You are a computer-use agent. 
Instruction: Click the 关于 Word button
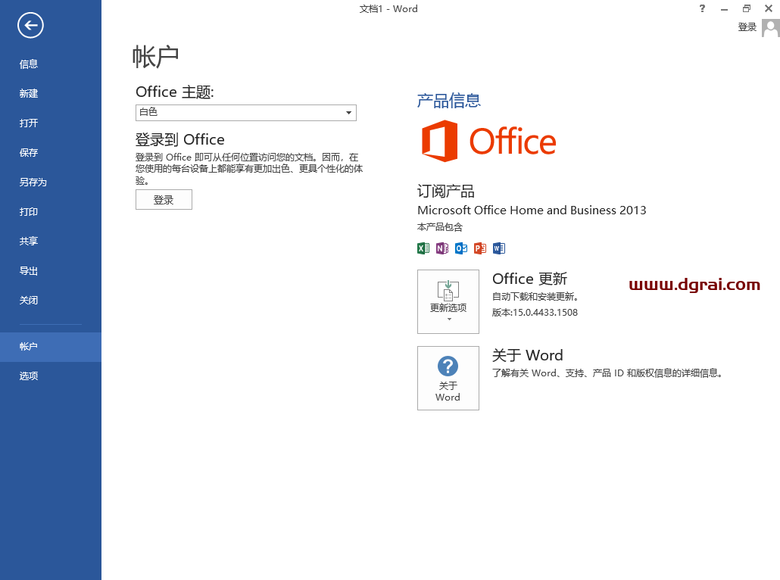tap(448, 378)
